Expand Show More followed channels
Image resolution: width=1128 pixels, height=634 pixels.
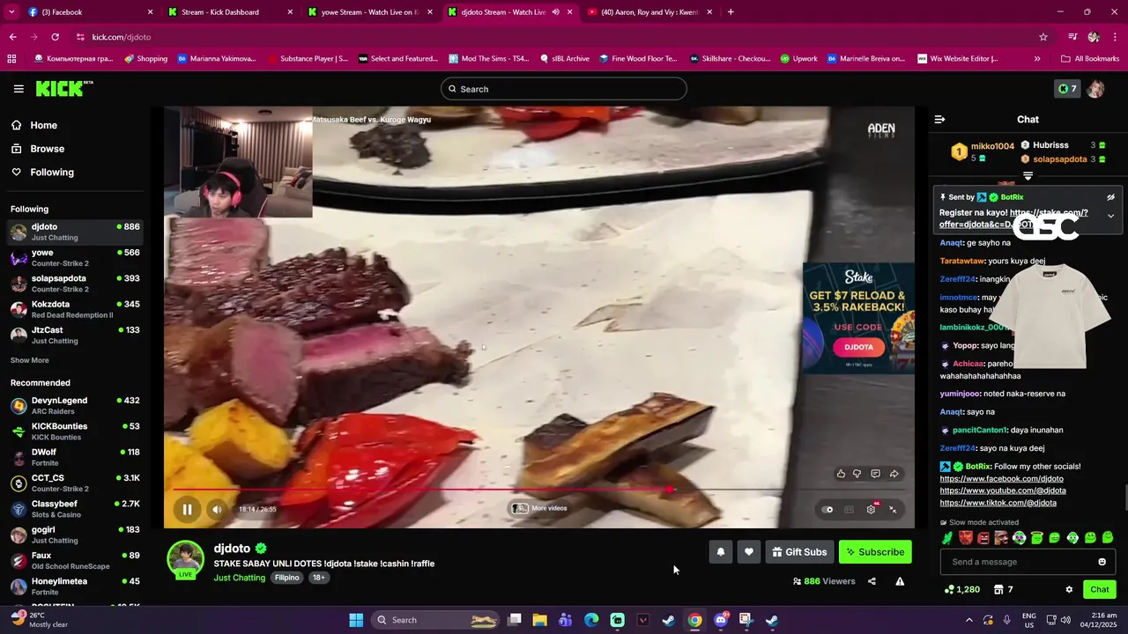click(29, 360)
